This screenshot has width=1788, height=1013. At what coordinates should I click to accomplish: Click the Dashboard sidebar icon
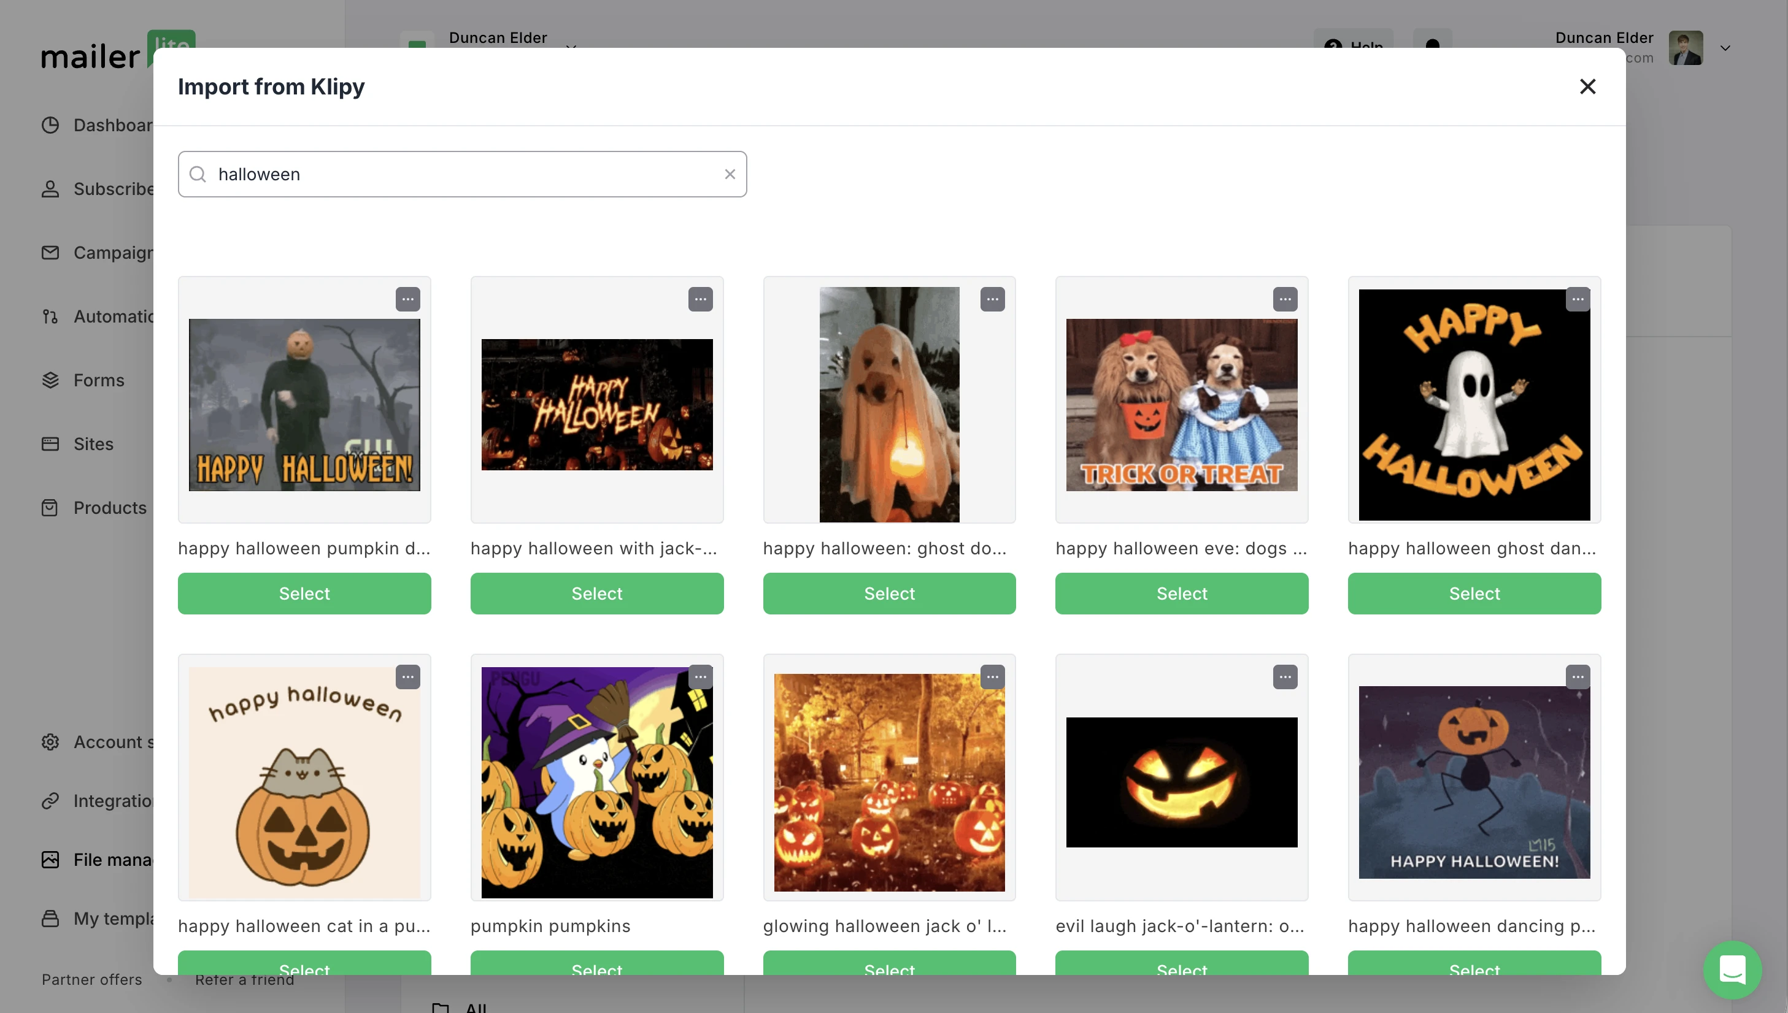(50, 125)
